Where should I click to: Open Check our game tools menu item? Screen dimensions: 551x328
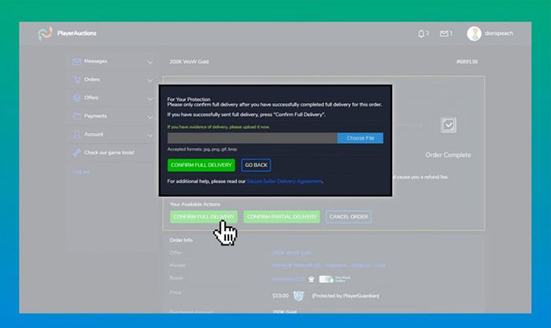tap(109, 152)
